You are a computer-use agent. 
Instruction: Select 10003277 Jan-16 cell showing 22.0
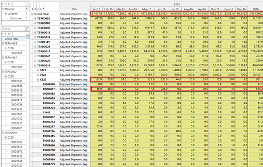(x=96, y=126)
